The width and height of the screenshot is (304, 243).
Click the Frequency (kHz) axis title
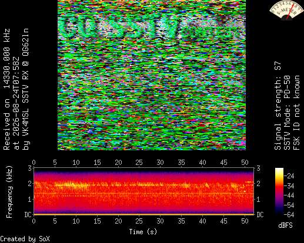pos(9,192)
